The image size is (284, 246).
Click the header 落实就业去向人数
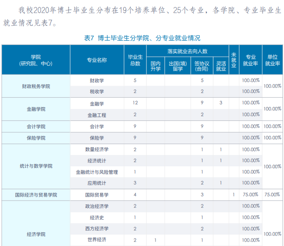click(188, 51)
